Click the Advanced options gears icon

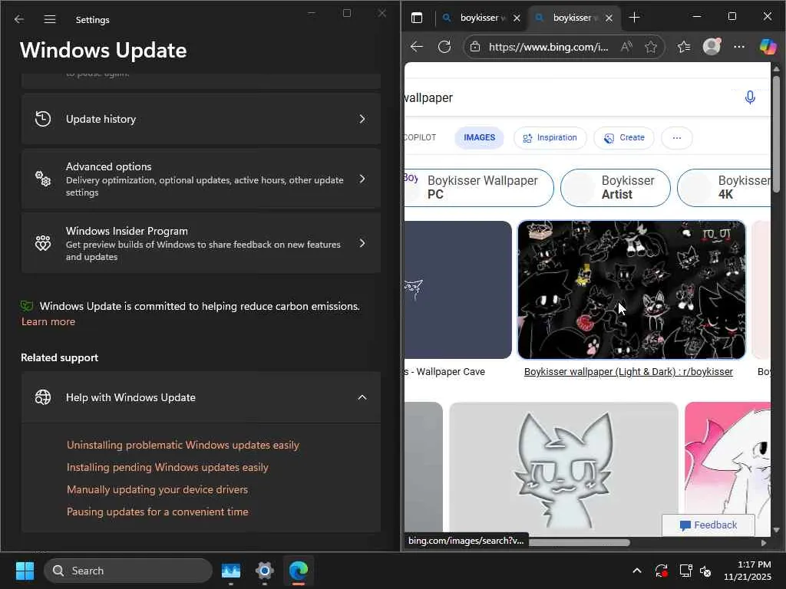pos(43,178)
